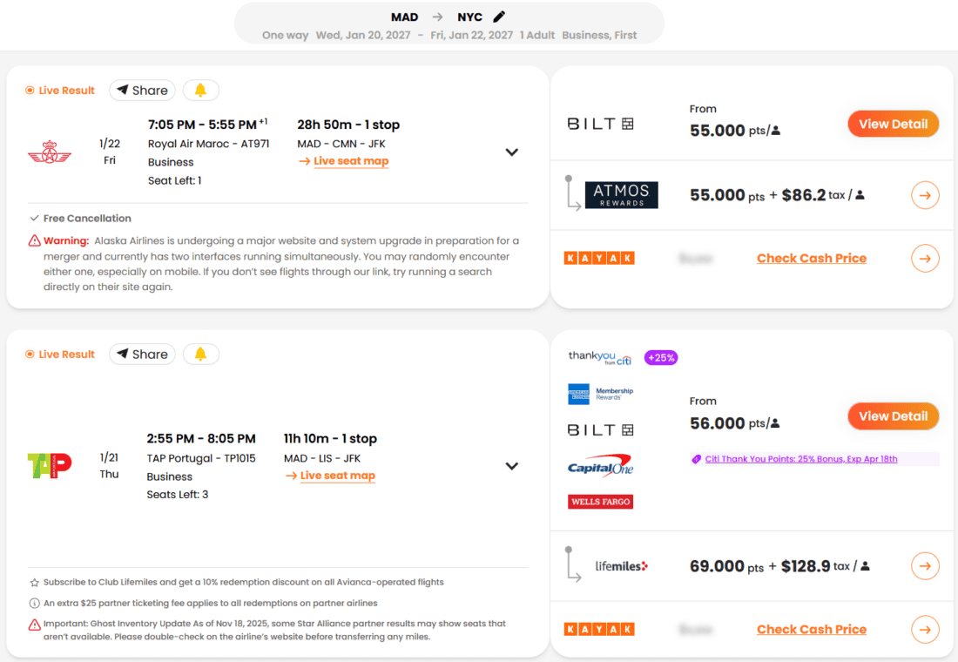Screen dimensions: 958x662
Task: Click arrow icon on Lifemiles row
Action: point(925,567)
